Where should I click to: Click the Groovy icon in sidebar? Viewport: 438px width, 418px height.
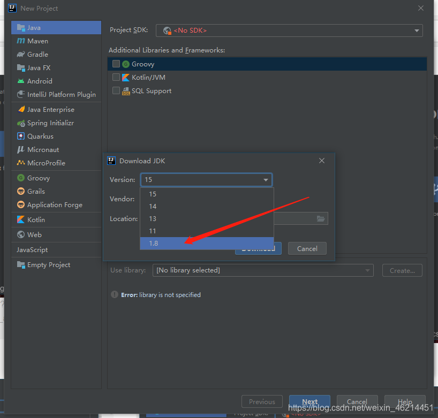coord(21,178)
